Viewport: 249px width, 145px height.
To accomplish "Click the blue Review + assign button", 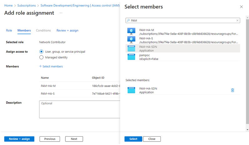I will point(19,139).
